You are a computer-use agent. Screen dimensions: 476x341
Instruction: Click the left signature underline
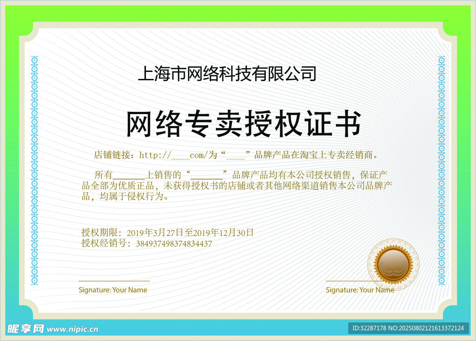[114, 281]
